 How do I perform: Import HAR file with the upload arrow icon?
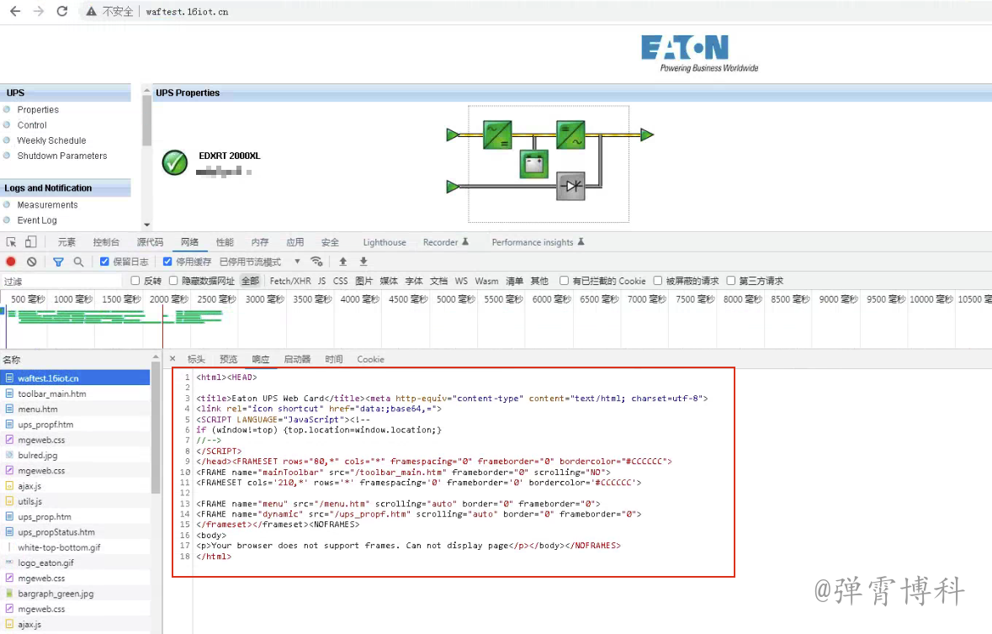click(343, 262)
